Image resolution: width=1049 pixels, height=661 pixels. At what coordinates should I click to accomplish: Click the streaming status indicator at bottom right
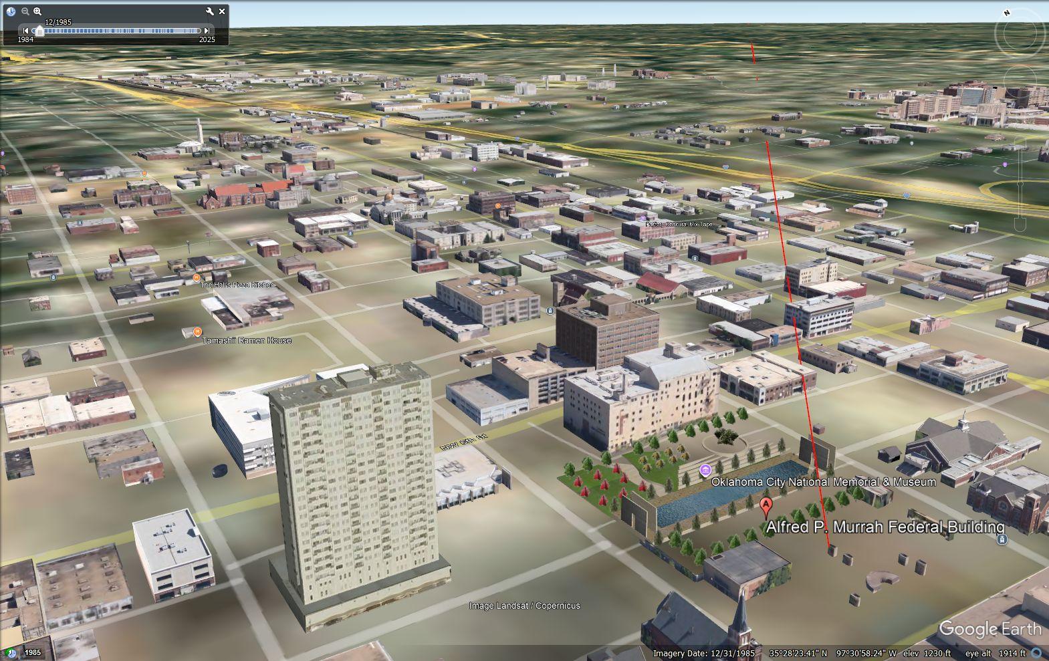click(x=1036, y=653)
